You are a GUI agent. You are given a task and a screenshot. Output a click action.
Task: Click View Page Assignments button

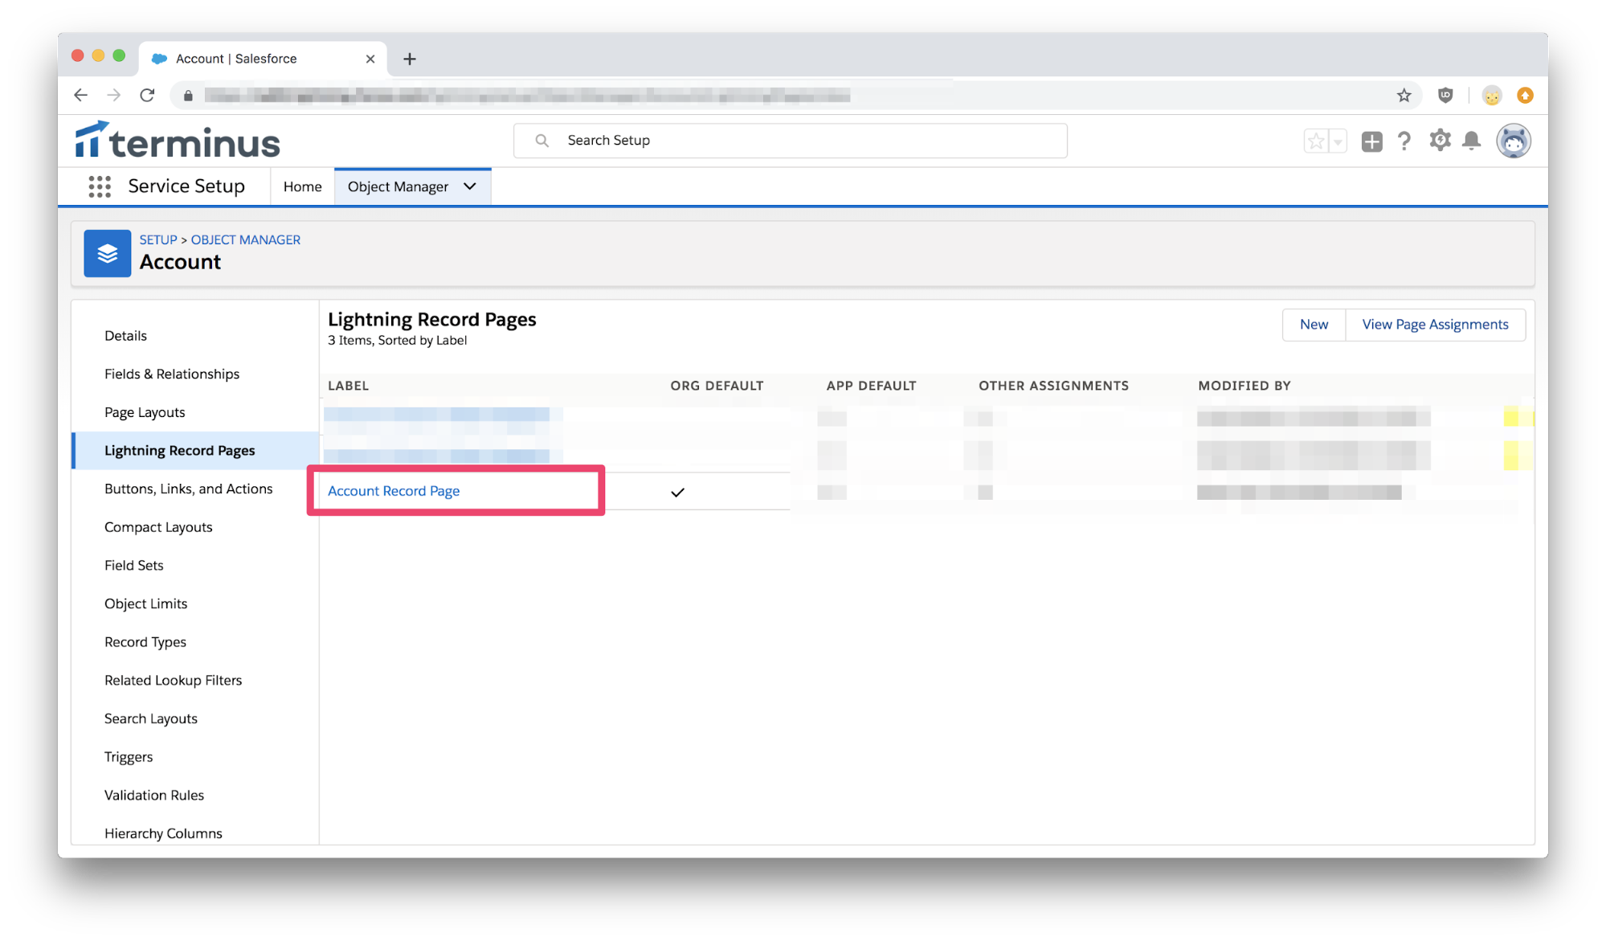1435,325
